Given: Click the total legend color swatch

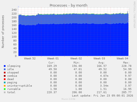Looking at the screenshot, I should coord(5,92).
